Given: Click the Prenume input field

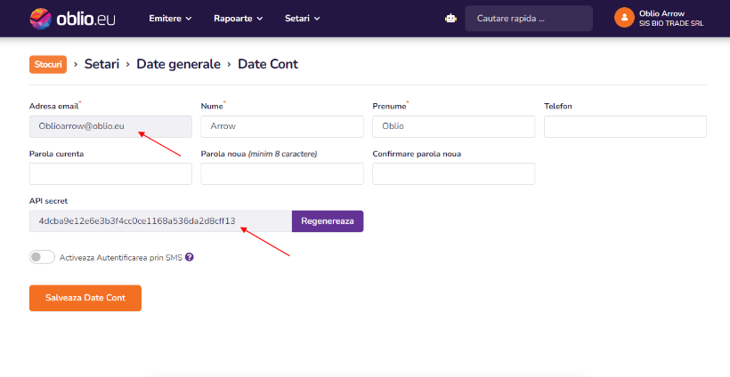Looking at the screenshot, I should (453, 126).
